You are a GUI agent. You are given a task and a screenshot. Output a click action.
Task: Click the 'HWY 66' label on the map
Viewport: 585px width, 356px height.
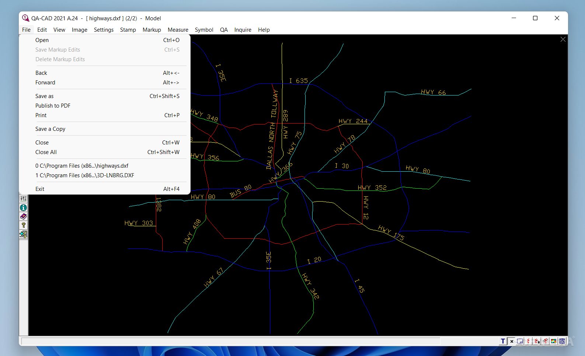[433, 92]
